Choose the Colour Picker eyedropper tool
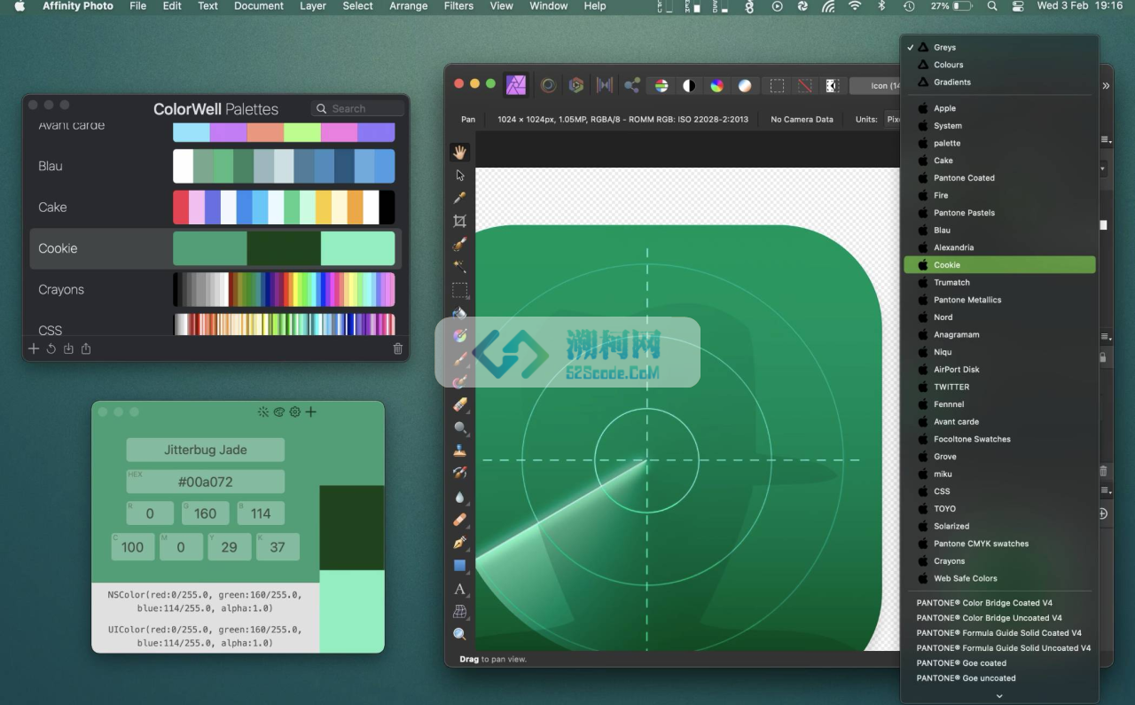The image size is (1135, 705). pos(459,198)
